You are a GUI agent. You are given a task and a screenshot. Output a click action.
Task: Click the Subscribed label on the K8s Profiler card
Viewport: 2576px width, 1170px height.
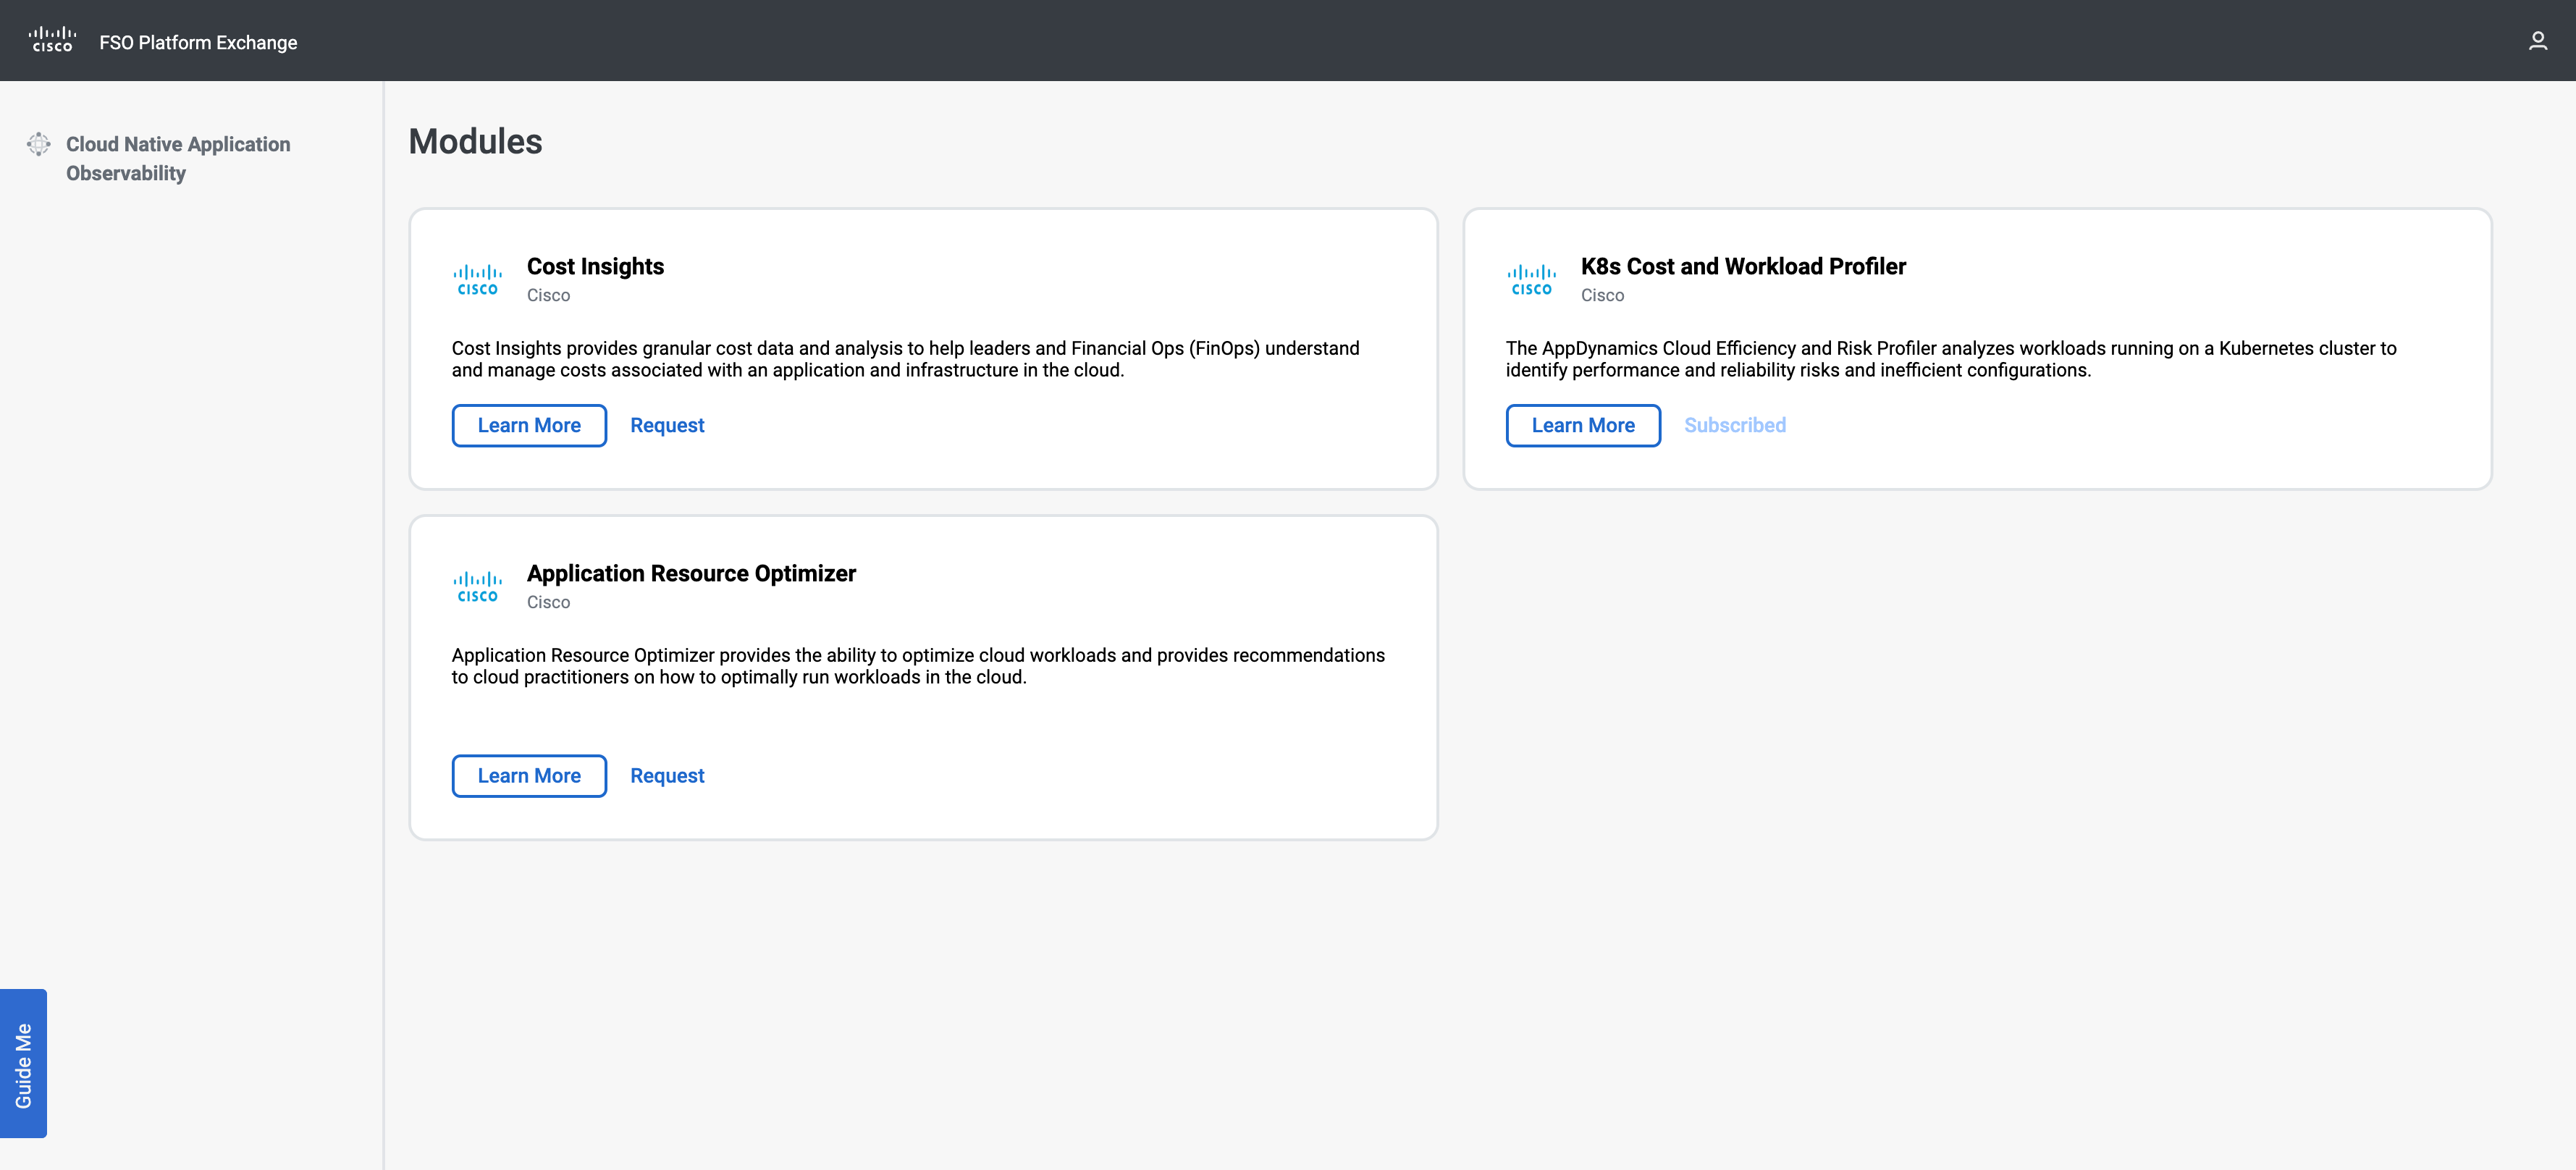(1735, 425)
